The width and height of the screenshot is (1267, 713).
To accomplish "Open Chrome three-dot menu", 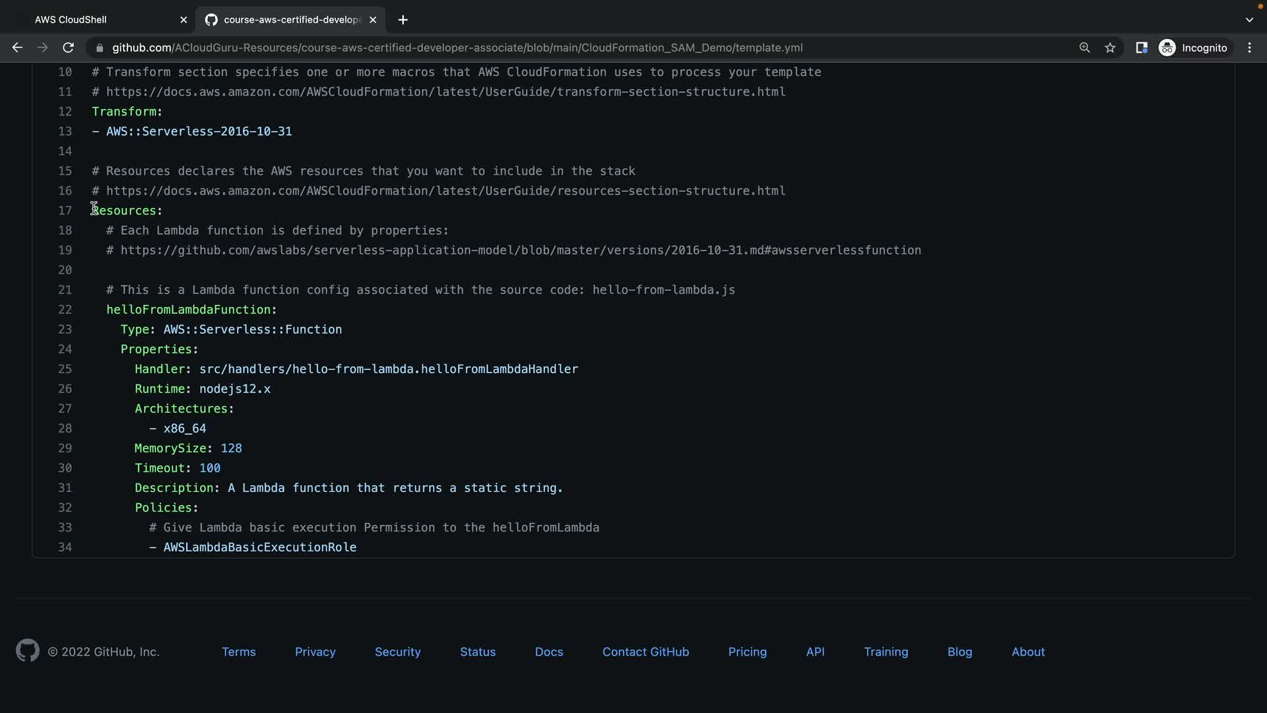I will coord(1249,48).
